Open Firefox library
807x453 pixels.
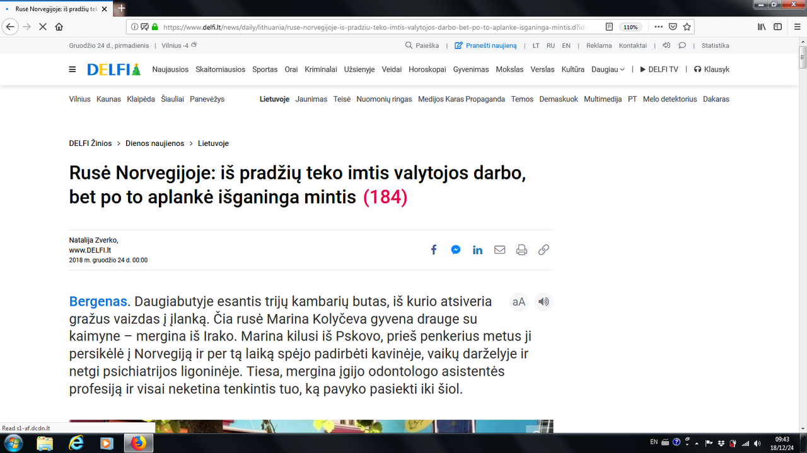[762, 27]
